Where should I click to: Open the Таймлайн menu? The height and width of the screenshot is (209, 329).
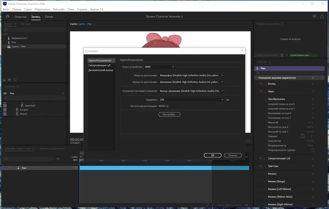(x=58, y=9)
